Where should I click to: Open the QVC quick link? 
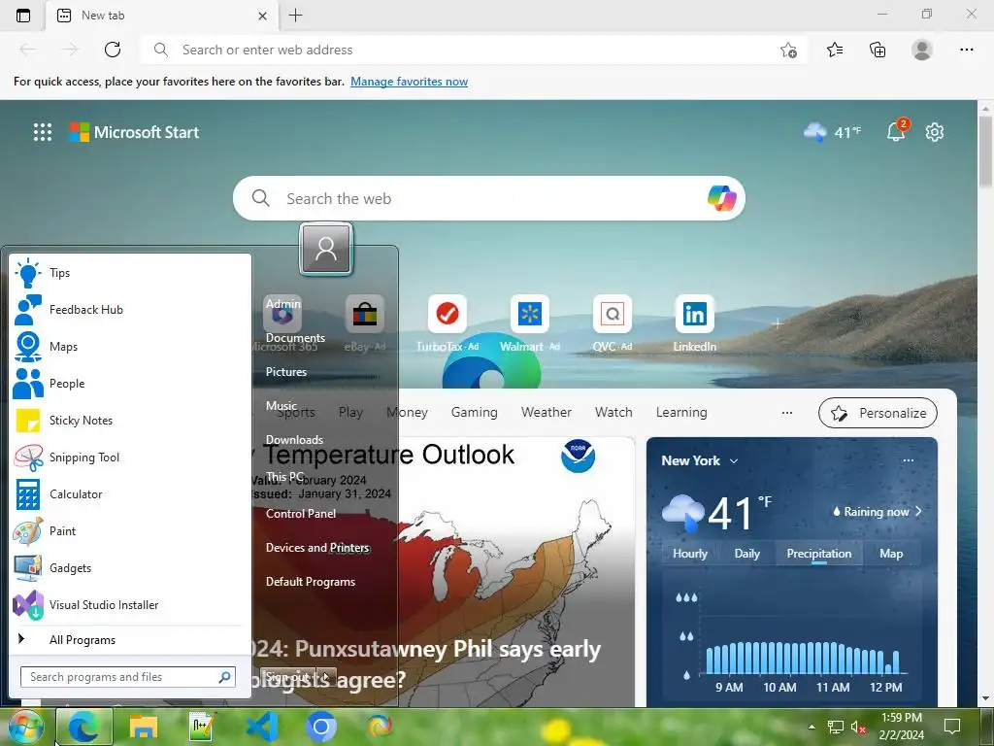(x=613, y=323)
